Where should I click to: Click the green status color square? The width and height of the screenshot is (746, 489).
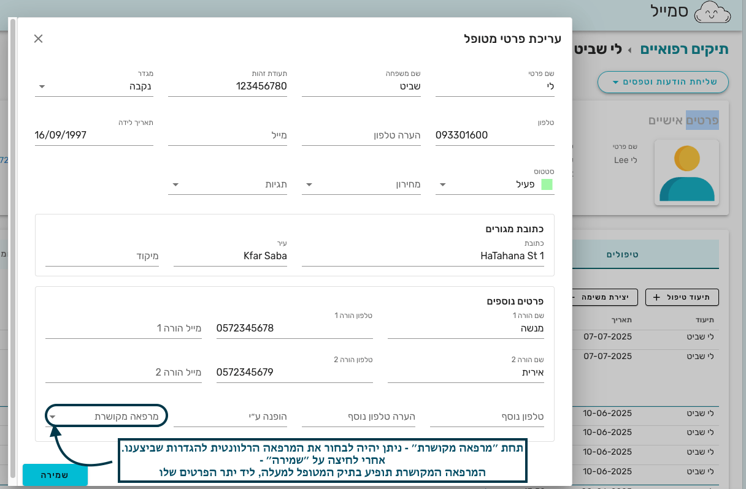pos(547,184)
